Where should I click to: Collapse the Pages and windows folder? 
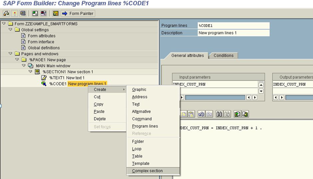(x=10, y=54)
